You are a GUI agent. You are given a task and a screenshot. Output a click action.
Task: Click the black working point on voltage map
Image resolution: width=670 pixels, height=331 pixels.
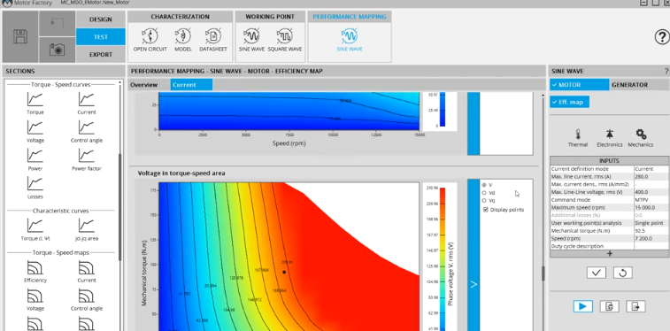pos(284,272)
